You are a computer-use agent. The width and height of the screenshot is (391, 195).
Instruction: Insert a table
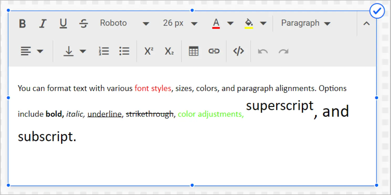tap(194, 51)
